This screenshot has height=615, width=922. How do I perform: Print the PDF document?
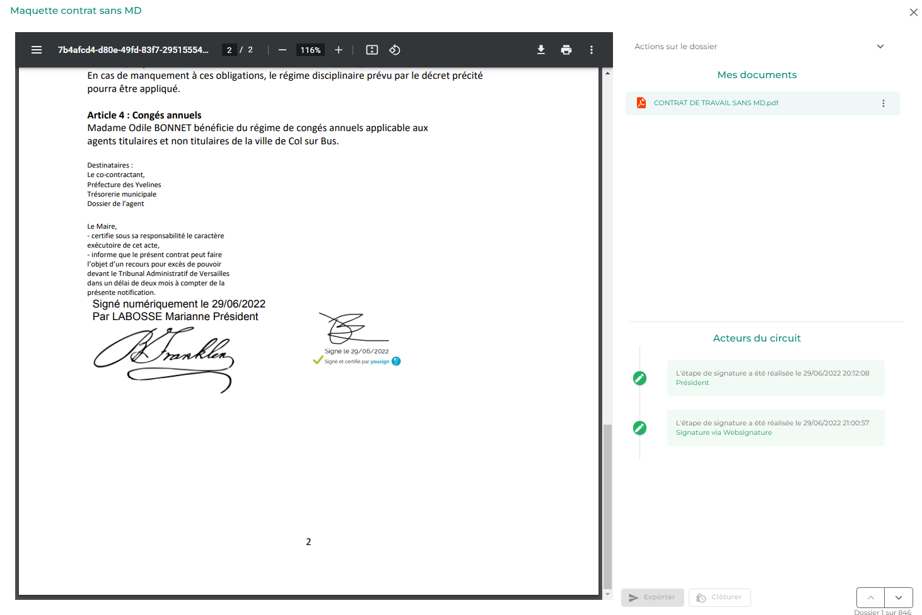click(x=566, y=50)
